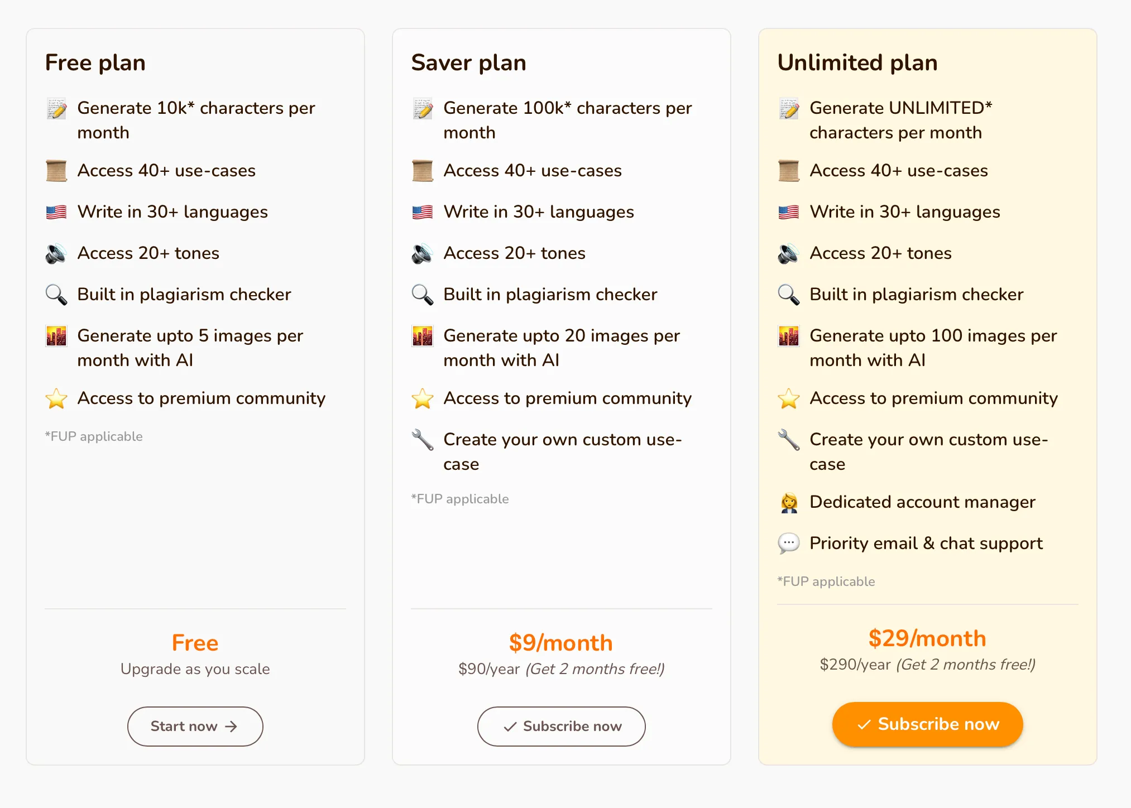Viewport: 1131px width, 808px height.
Task: Click the Saver plan heading
Action: click(x=469, y=62)
